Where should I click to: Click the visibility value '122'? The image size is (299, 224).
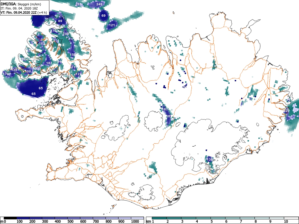coord(78,74)
